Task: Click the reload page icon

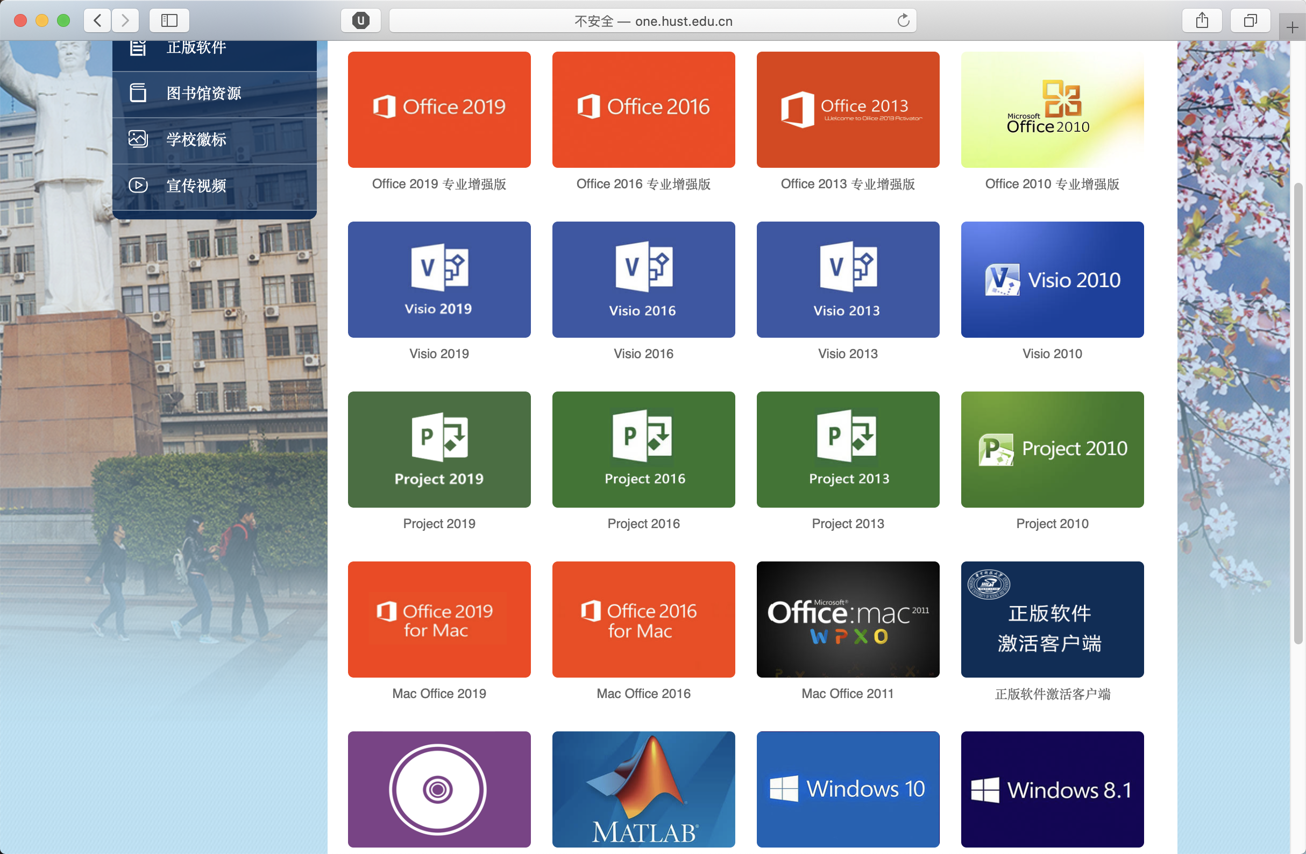Action: [903, 21]
